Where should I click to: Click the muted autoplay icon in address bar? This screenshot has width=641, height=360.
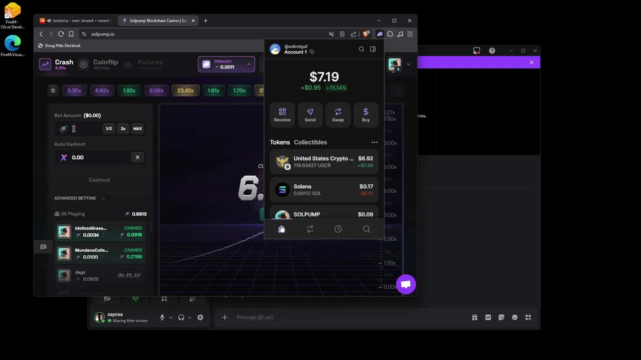331,34
